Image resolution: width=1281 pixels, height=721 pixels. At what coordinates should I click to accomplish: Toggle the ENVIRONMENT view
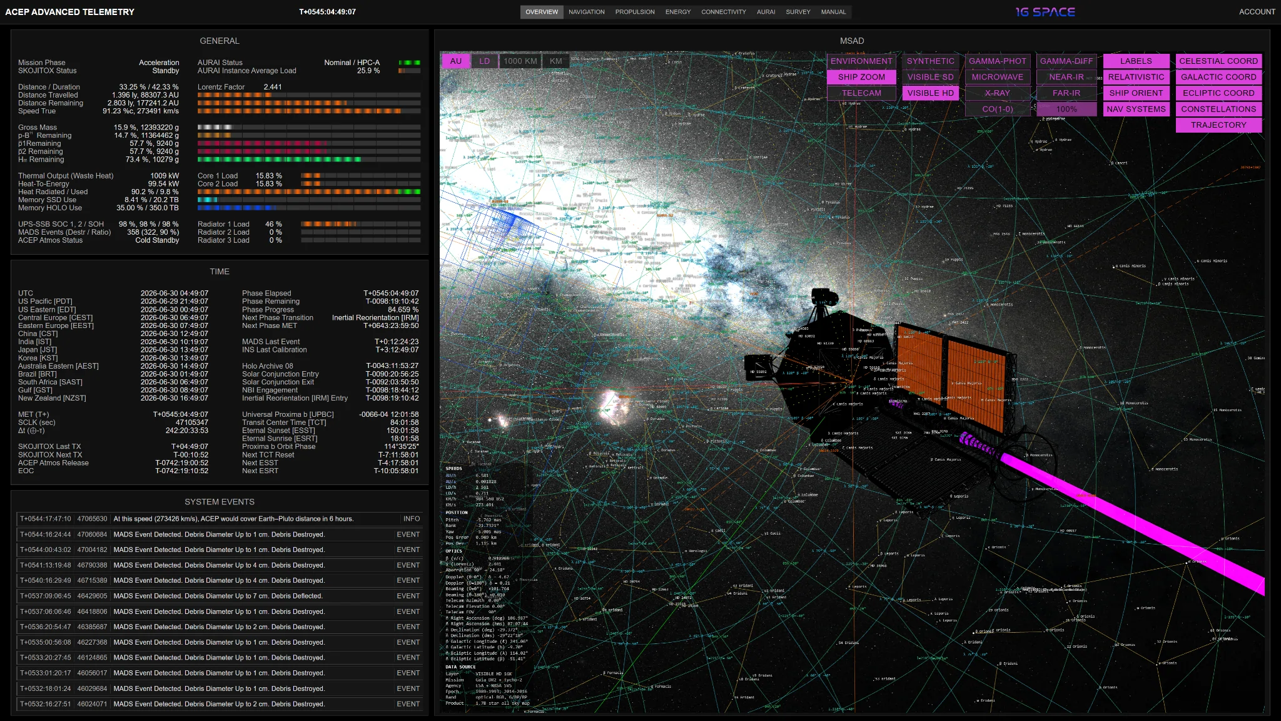[861, 61]
